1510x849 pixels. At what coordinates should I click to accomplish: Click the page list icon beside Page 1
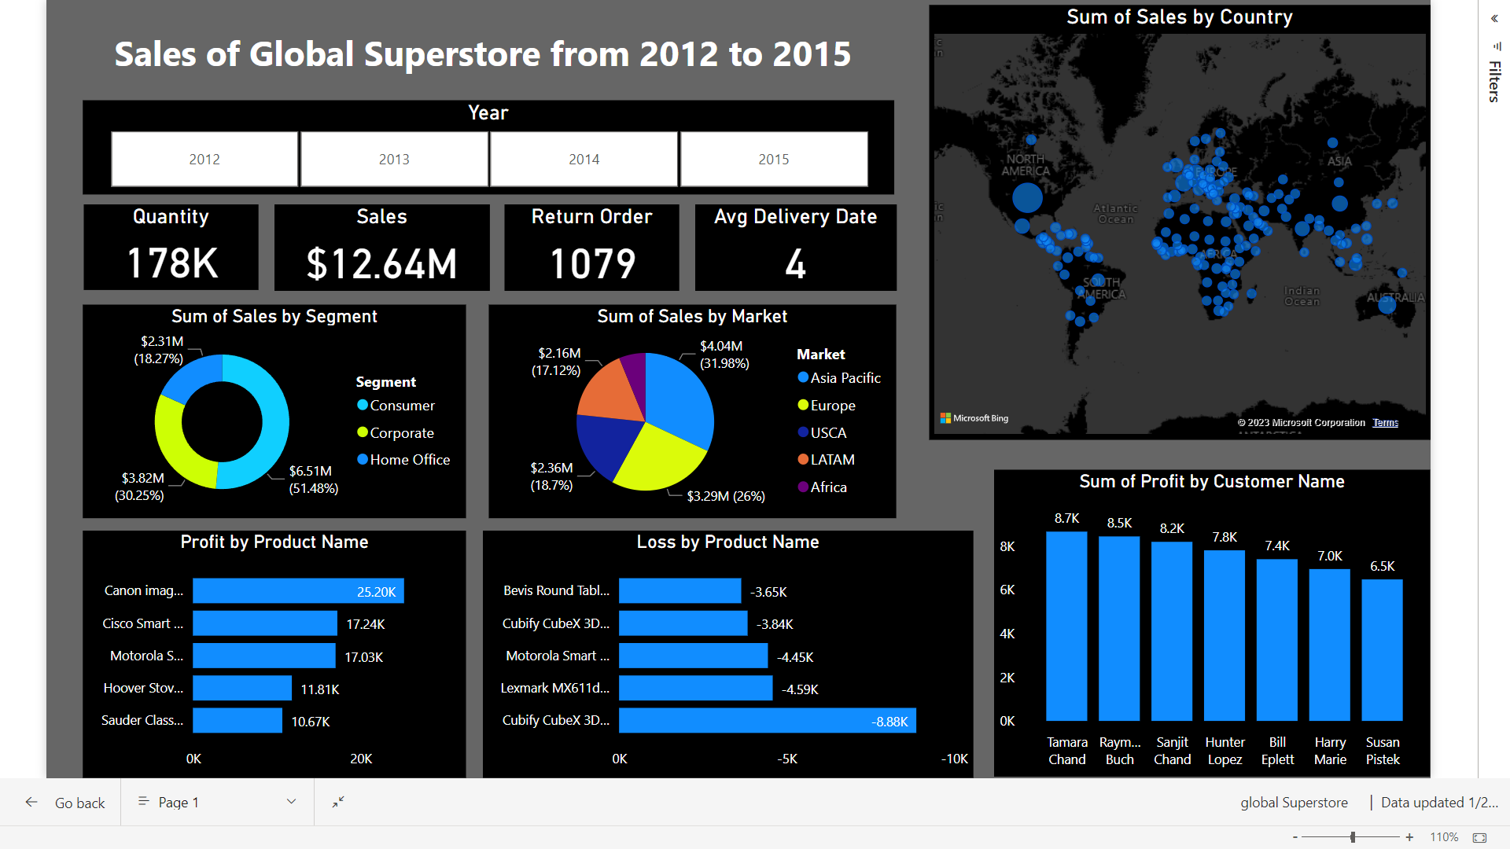(x=145, y=801)
